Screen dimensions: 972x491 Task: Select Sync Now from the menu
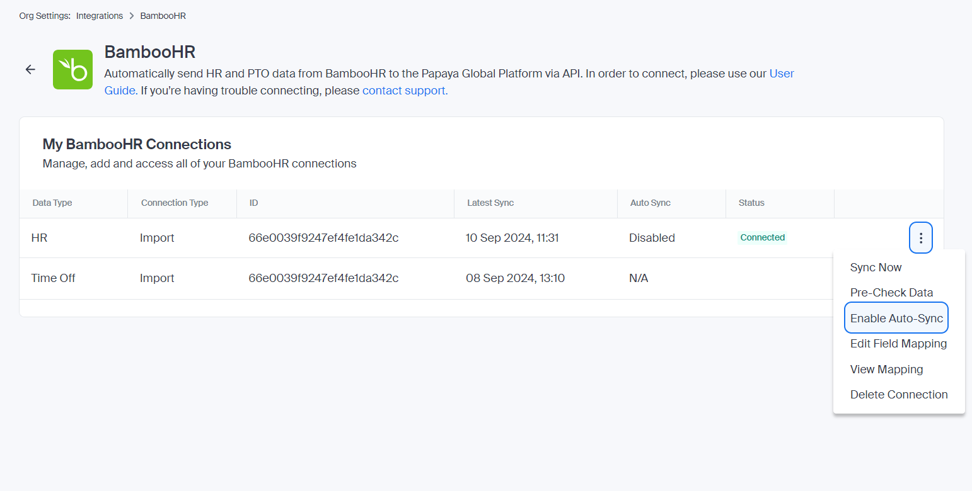[x=876, y=268]
